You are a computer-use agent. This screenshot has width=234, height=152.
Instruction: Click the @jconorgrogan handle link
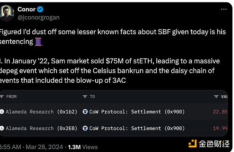click(x=39, y=17)
